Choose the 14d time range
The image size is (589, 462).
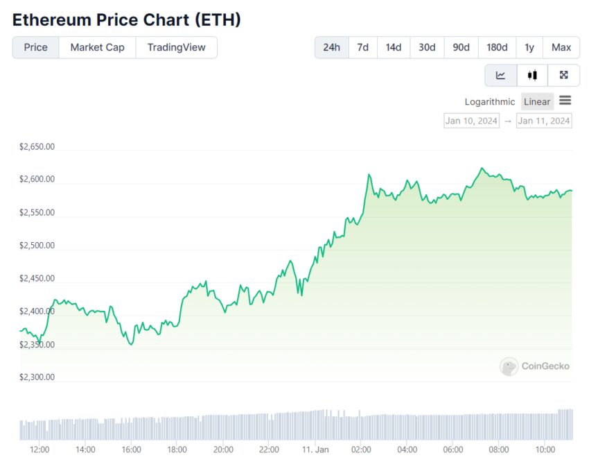tap(394, 47)
